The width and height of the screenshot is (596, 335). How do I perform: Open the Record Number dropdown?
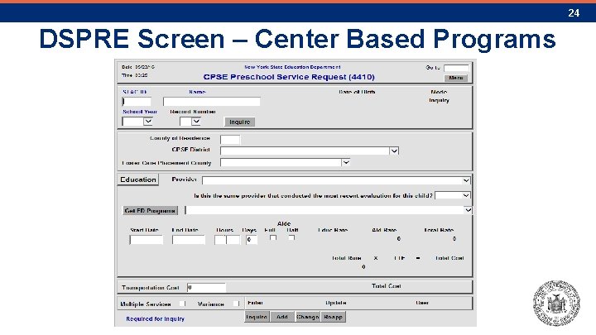(x=195, y=122)
